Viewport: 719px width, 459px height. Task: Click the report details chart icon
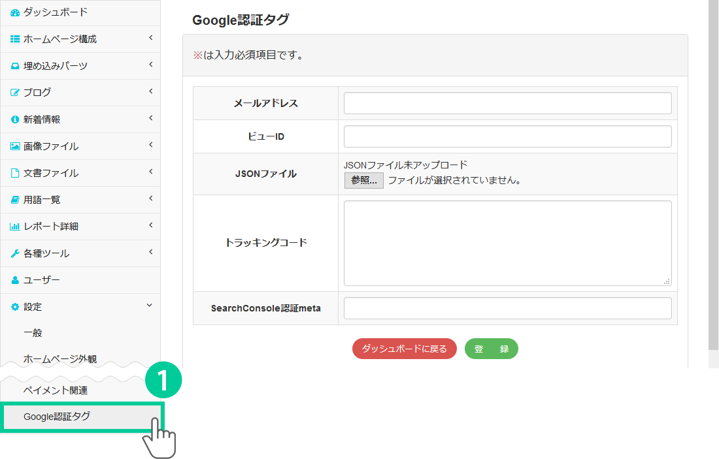point(15,227)
